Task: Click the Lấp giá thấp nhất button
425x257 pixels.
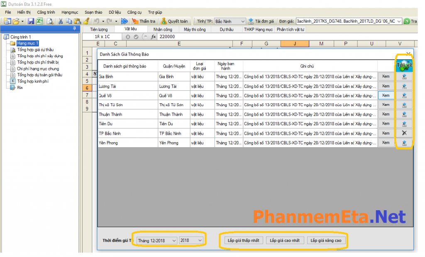Action: [243, 240]
